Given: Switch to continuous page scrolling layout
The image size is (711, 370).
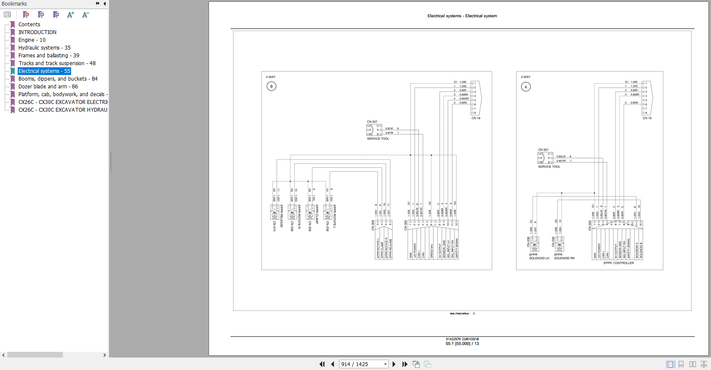Looking at the screenshot, I should (x=681, y=364).
